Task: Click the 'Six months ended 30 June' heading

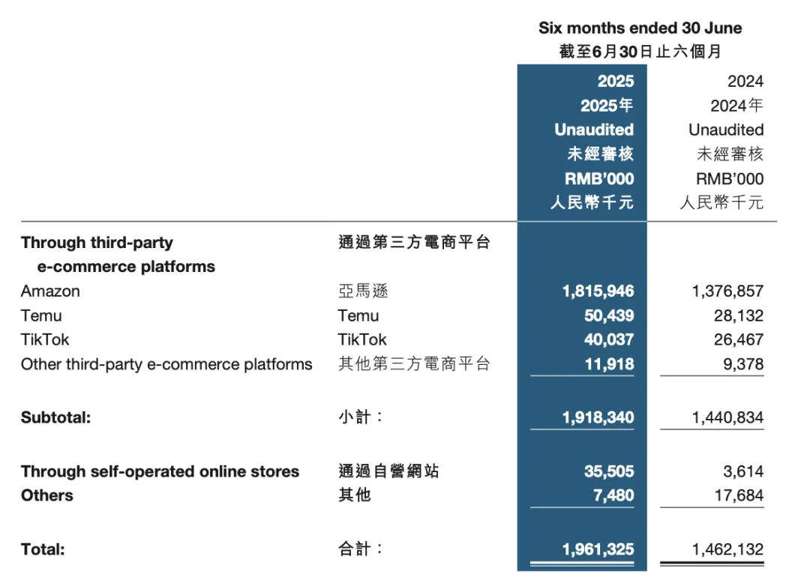Action: 640,28
